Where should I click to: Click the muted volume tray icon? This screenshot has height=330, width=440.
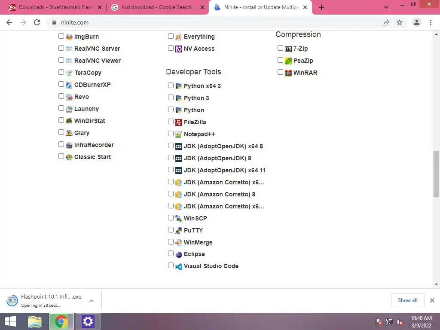click(x=400, y=322)
